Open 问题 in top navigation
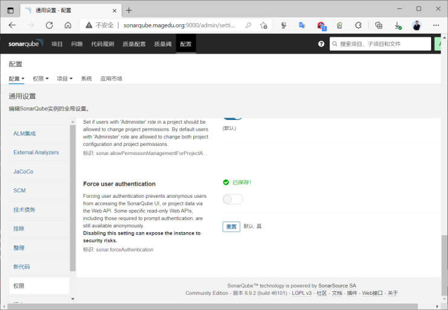Image resolution: width=448 pixels, height=310 pixels. coord(77,44)
